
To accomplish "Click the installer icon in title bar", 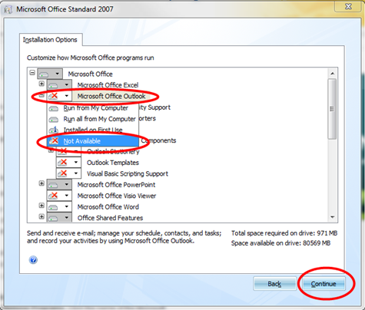I will tap(8, 10).
